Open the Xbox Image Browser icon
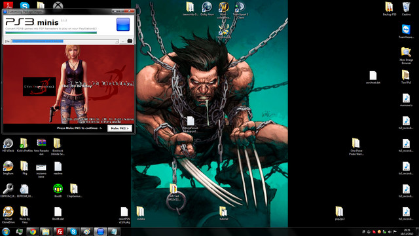 pos(406,56)
